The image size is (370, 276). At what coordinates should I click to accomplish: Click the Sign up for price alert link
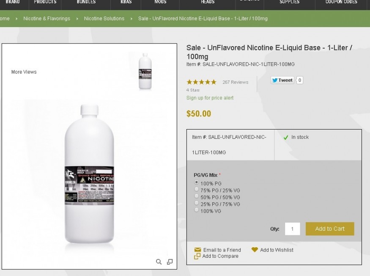point(210,98)
